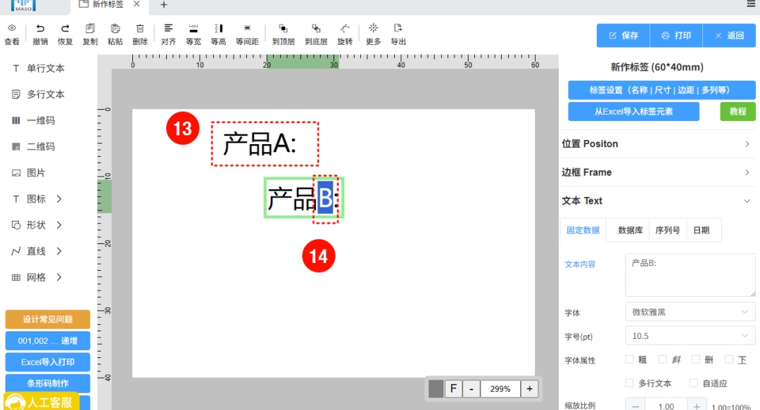The width and height of the screenshot is (760, 410).
Task: Open 设计常见问题 FAQ button
Action: coord(48,319)
